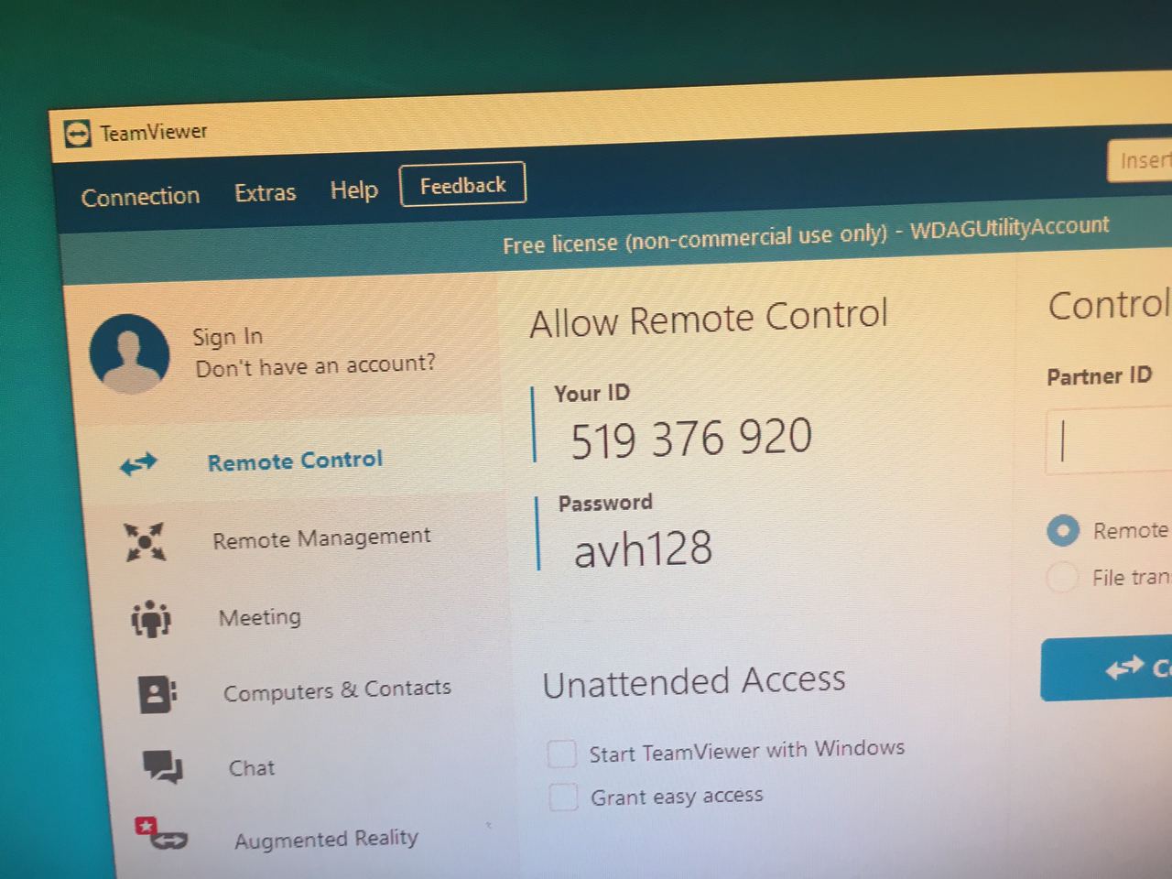Click the blue Connect button

tap(1106, 669)
